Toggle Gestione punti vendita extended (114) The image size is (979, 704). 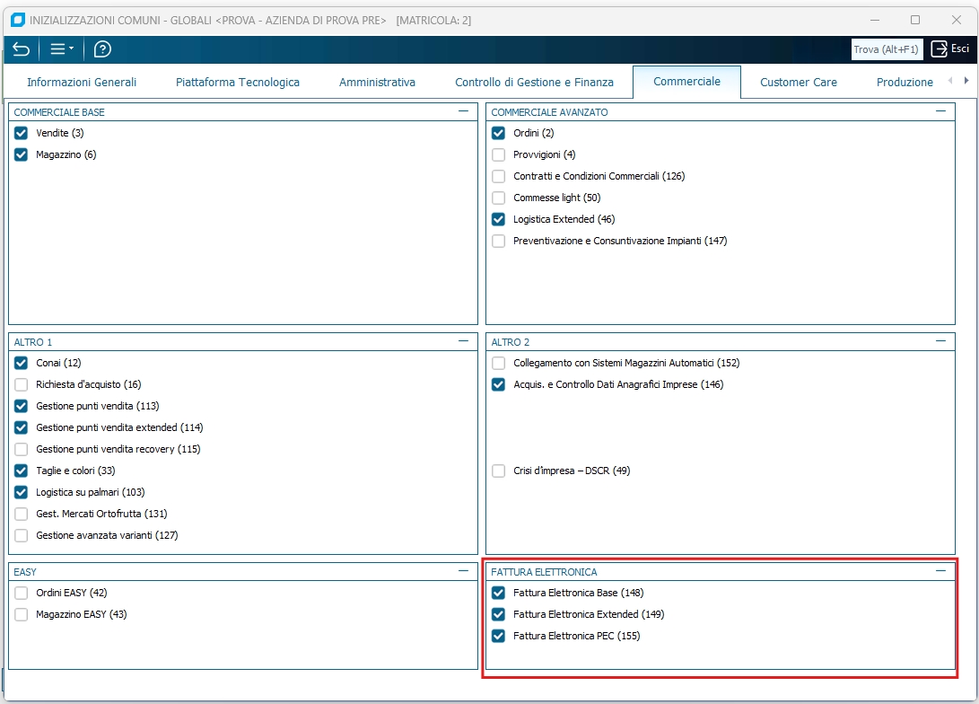click(x=22, y=427)
